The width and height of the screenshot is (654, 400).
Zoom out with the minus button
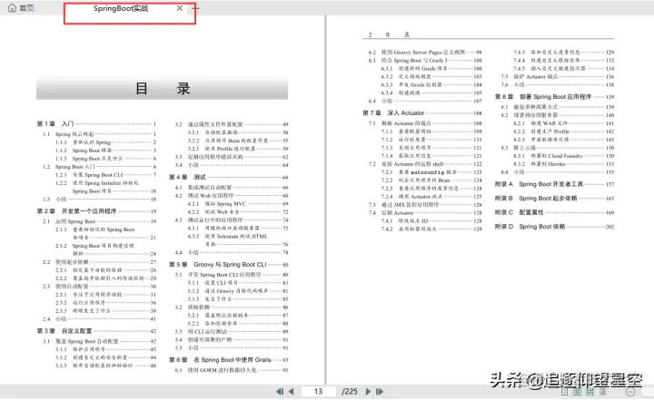coord(630,391)
